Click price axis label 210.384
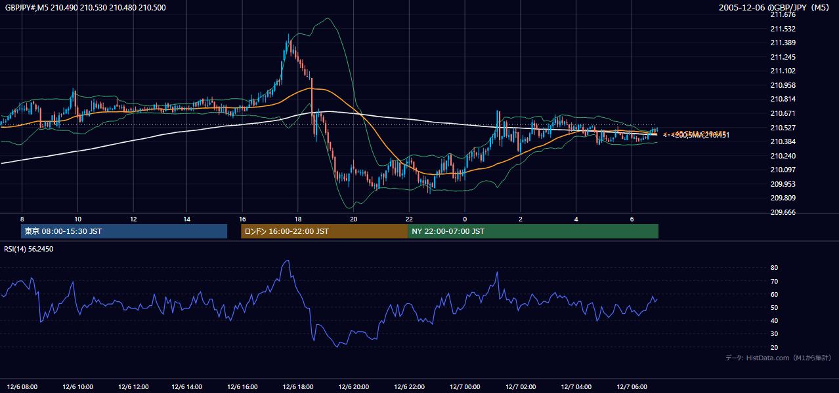The width and height of the screenshot is (839, 393). (783, 141)
